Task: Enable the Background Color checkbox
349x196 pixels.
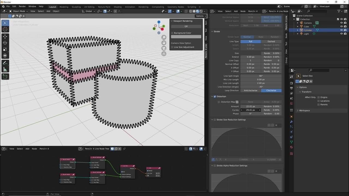Action: 172,33
